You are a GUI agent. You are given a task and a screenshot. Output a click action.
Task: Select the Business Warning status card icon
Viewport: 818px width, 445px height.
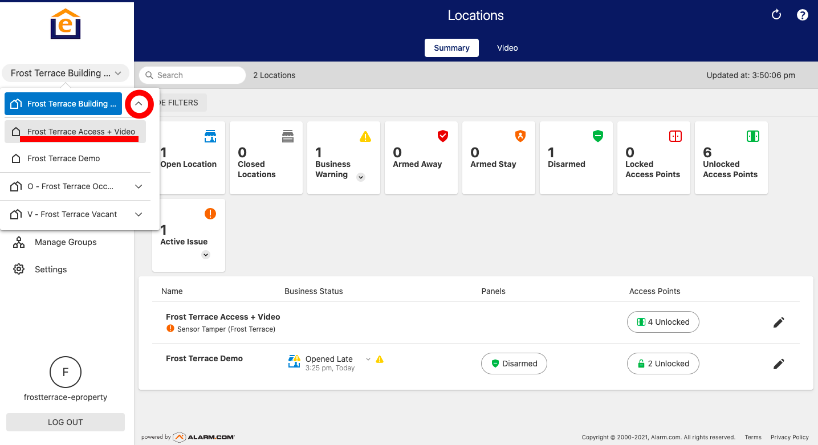click(x=365, y=136)
